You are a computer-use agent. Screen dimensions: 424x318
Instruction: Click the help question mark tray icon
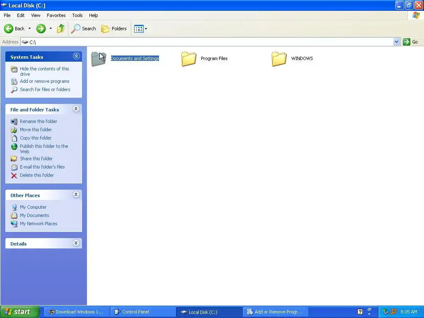point(360,312)
